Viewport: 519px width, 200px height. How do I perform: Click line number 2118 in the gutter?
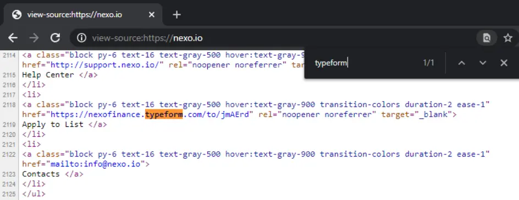pyautogui.click(x=9, y=105)
